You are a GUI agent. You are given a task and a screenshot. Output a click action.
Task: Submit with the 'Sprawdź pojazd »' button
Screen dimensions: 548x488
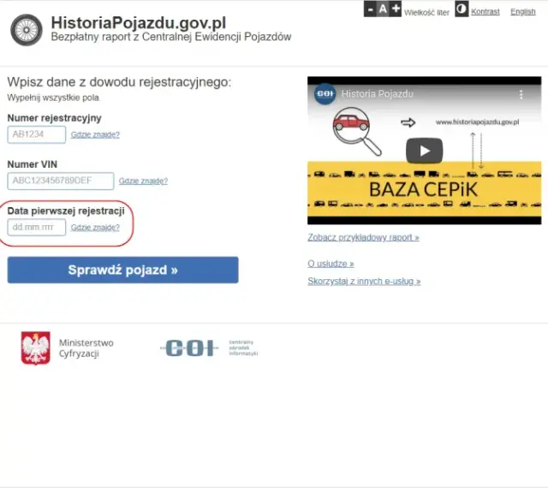pyautogui.click(x=122, y=270)
